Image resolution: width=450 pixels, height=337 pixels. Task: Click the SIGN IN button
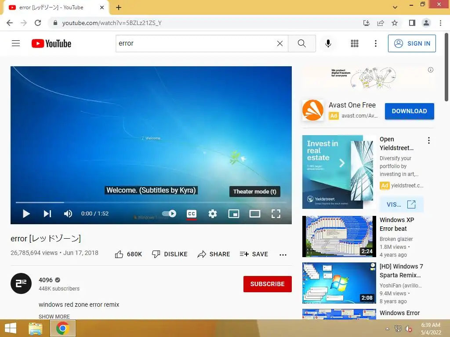412,43
